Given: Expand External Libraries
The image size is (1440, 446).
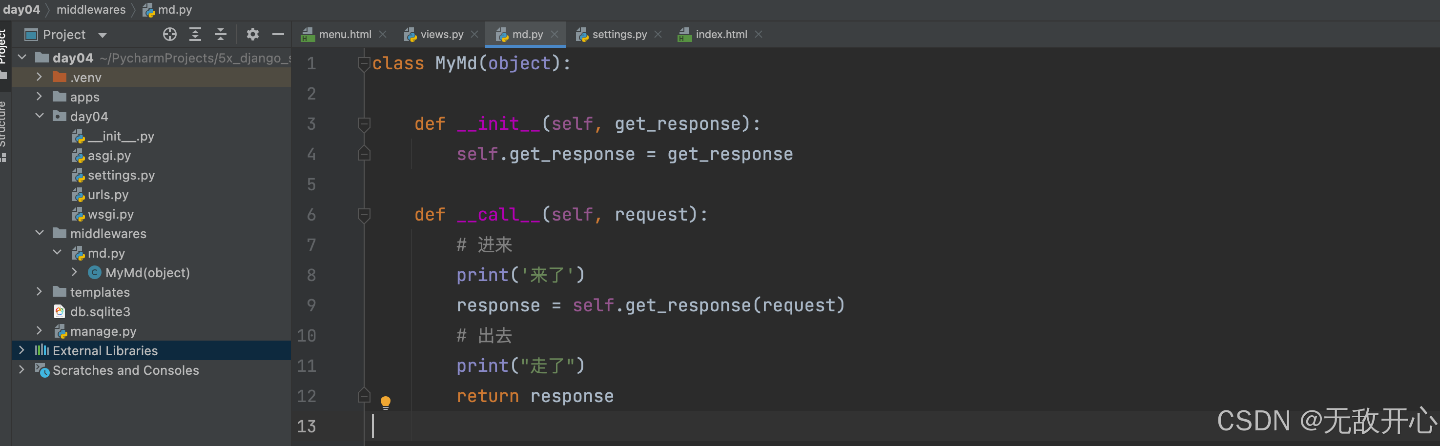Looking at the screenshot, I should point(22,350).
